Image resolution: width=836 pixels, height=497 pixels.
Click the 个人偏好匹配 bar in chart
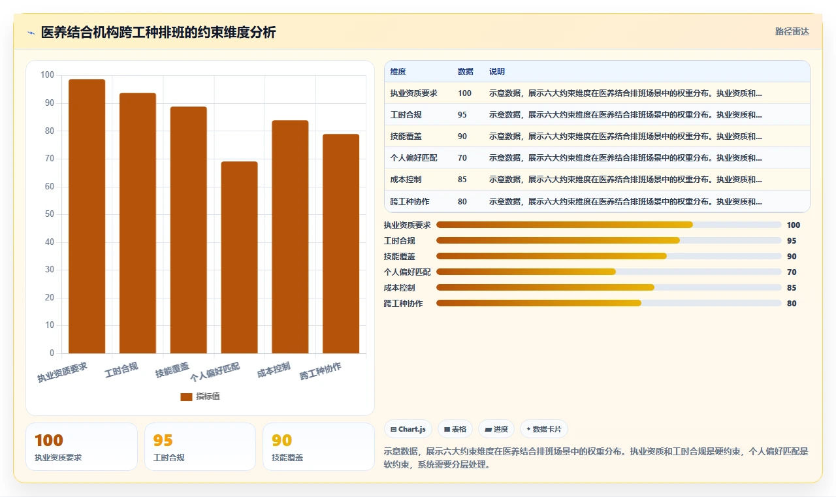tap(240, 257)
